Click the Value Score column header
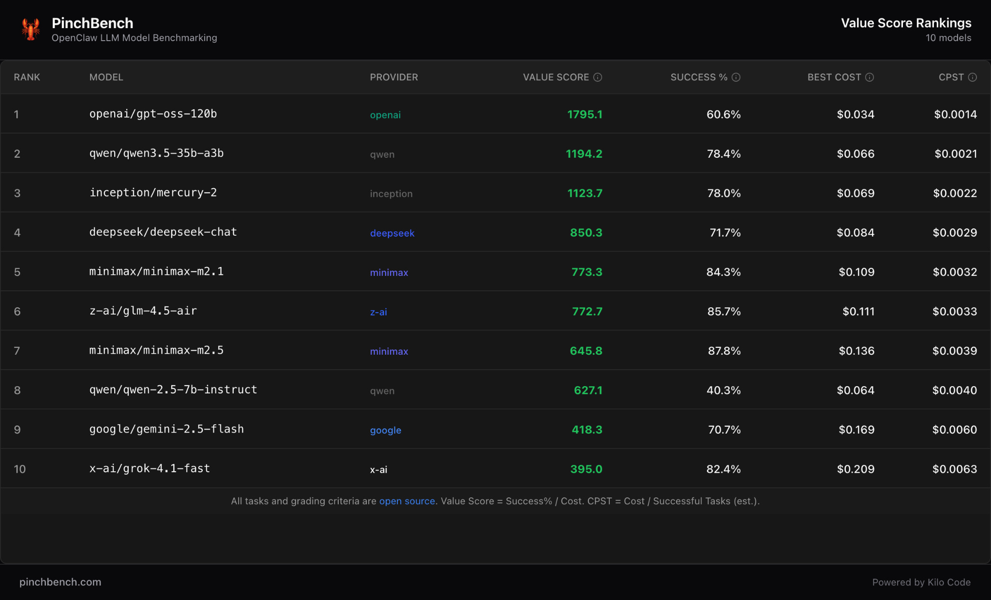 [556, 77]
